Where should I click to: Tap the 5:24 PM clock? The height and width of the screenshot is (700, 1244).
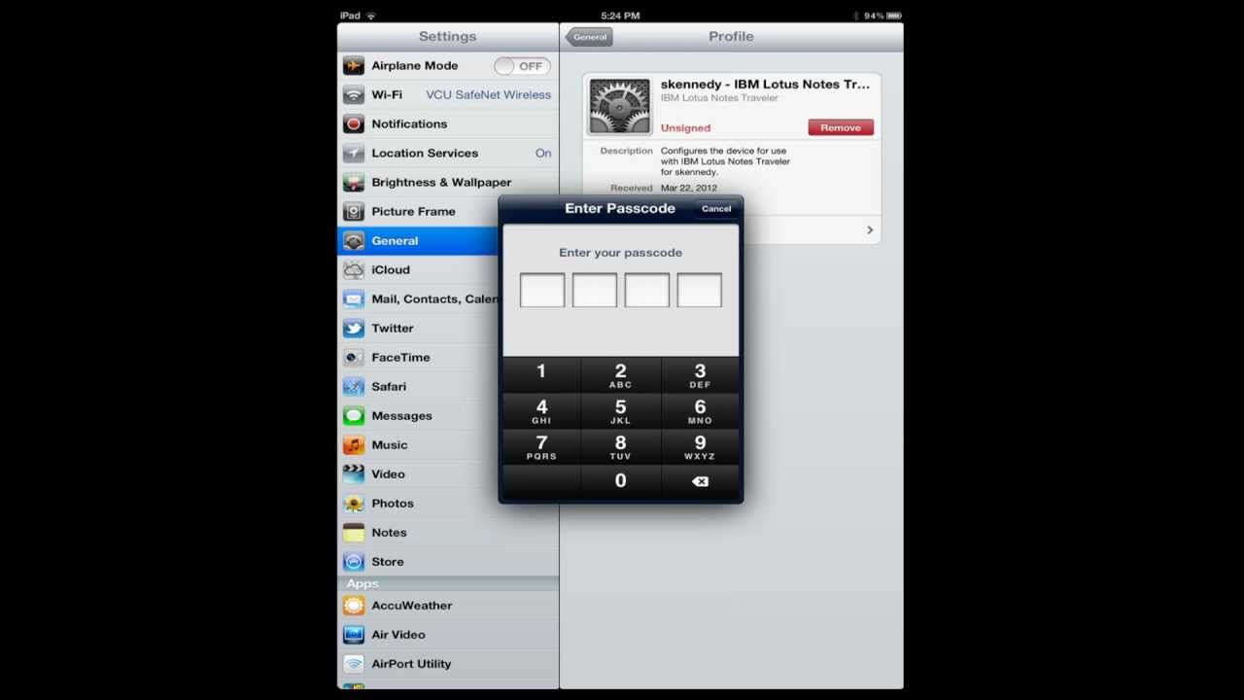point(620,16)
